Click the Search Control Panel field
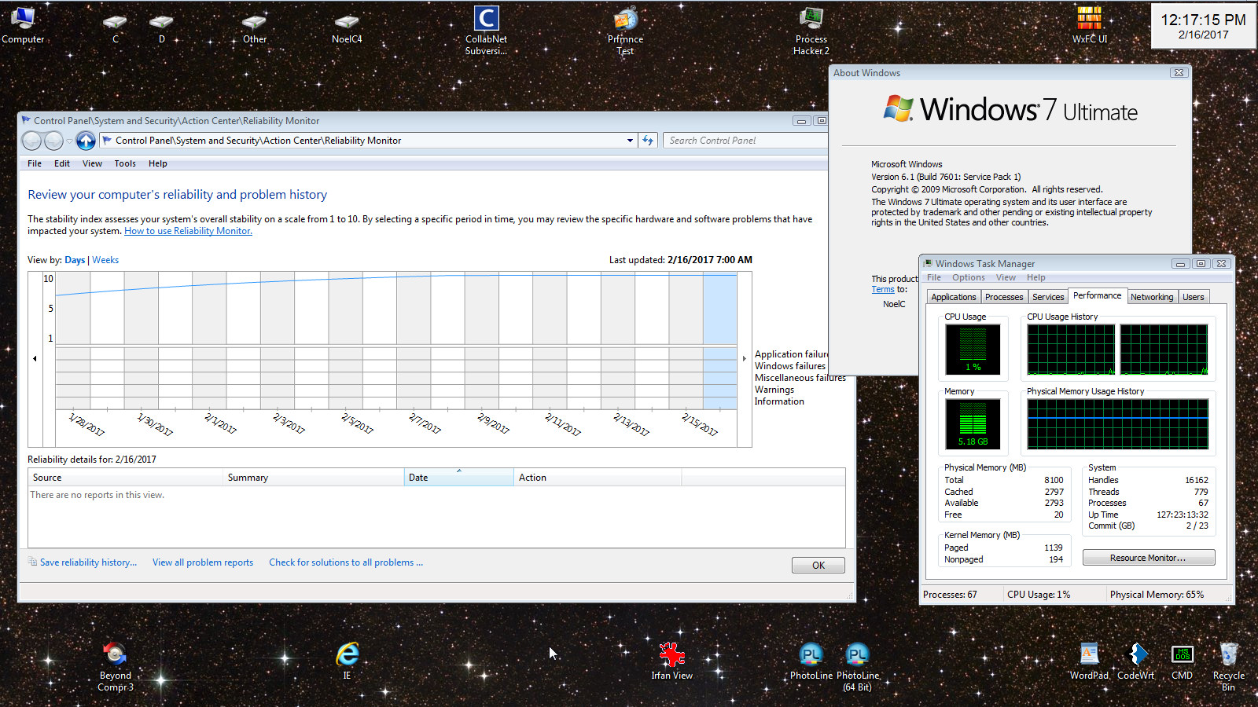This screenshot has height=707, width=1258. coord(743,141)
